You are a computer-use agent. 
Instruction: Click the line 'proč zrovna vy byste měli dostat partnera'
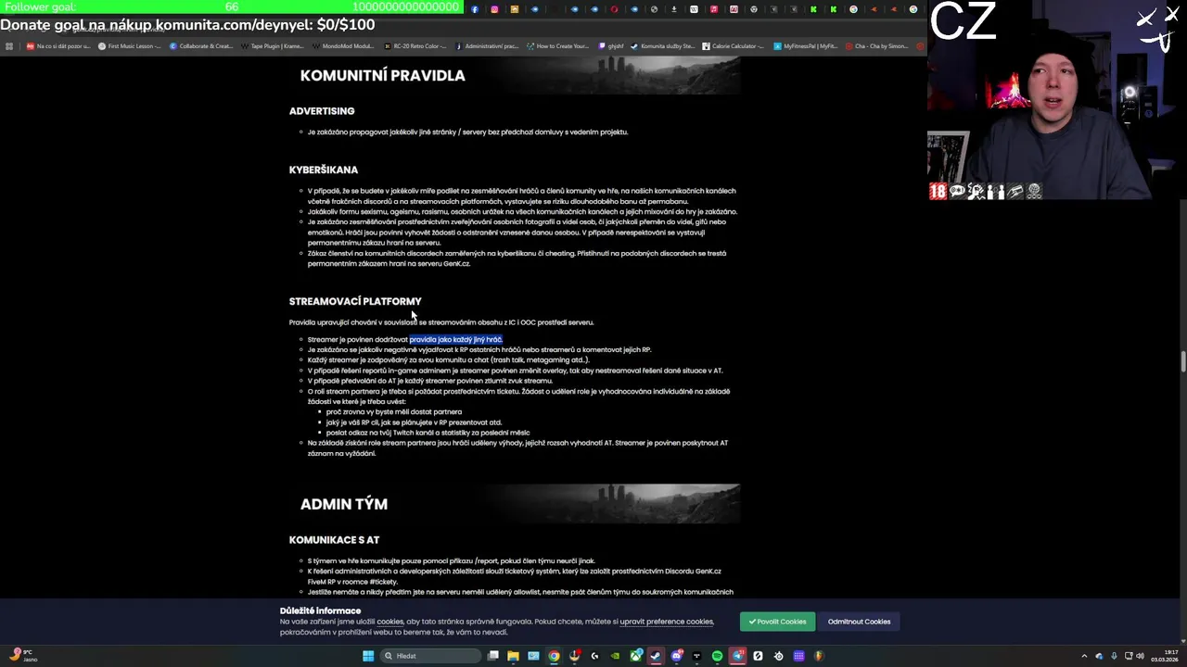[394, 411]
